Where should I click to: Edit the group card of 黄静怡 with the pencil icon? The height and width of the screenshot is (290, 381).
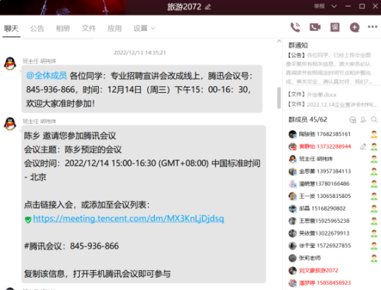click(363, 146)
